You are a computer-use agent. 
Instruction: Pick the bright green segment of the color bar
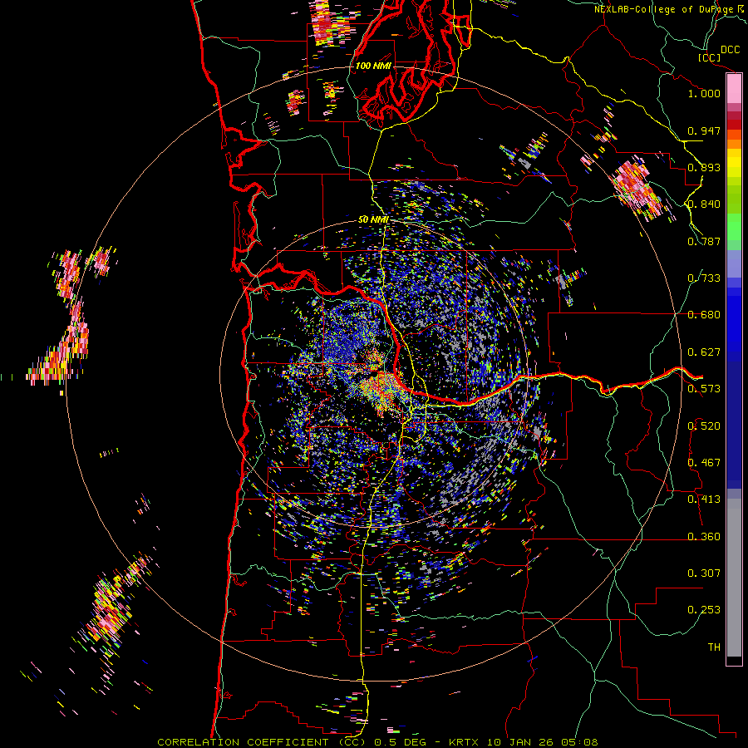point(734,227)
